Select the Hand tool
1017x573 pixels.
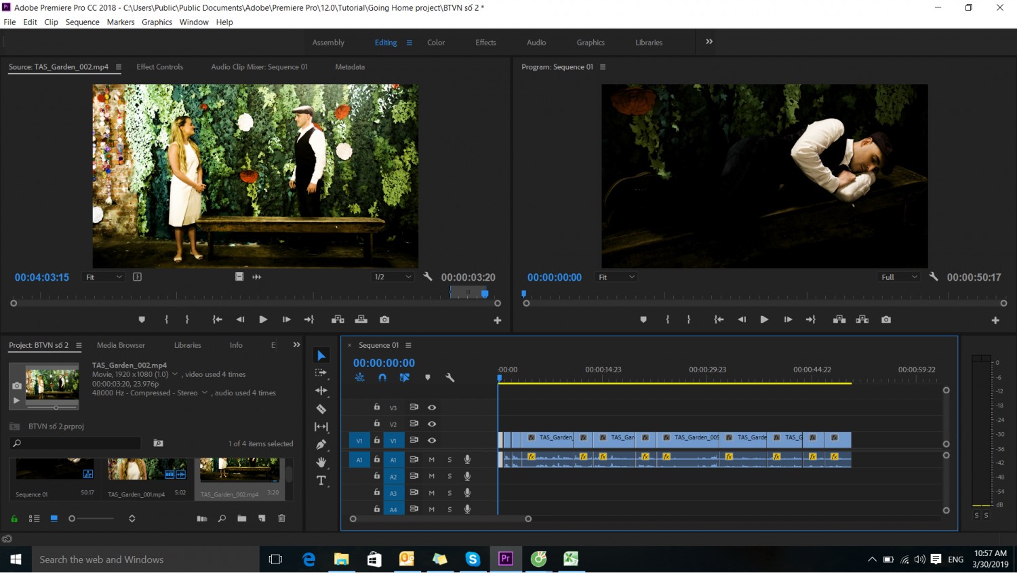[x=321, y=462]
